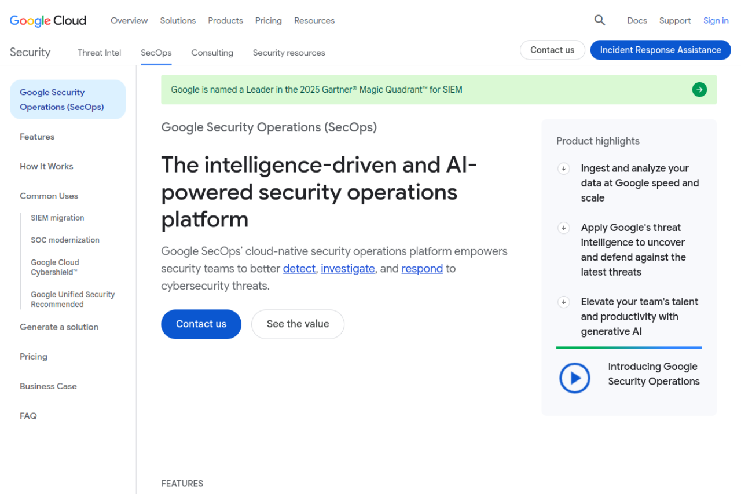
Task: Open the Security resources tab
Action: pos(289,53)
